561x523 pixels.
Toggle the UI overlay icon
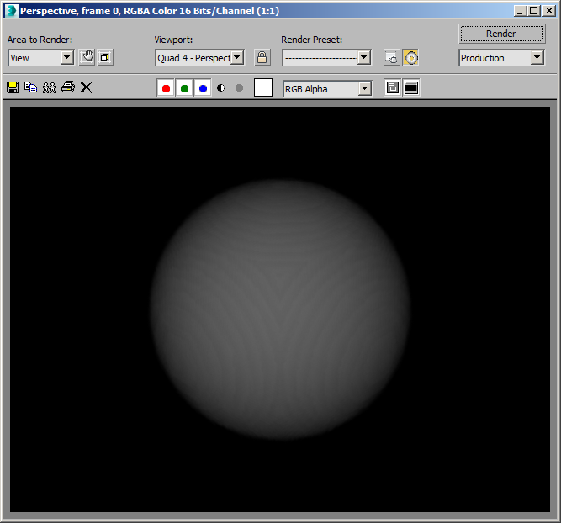pos(393,87)
